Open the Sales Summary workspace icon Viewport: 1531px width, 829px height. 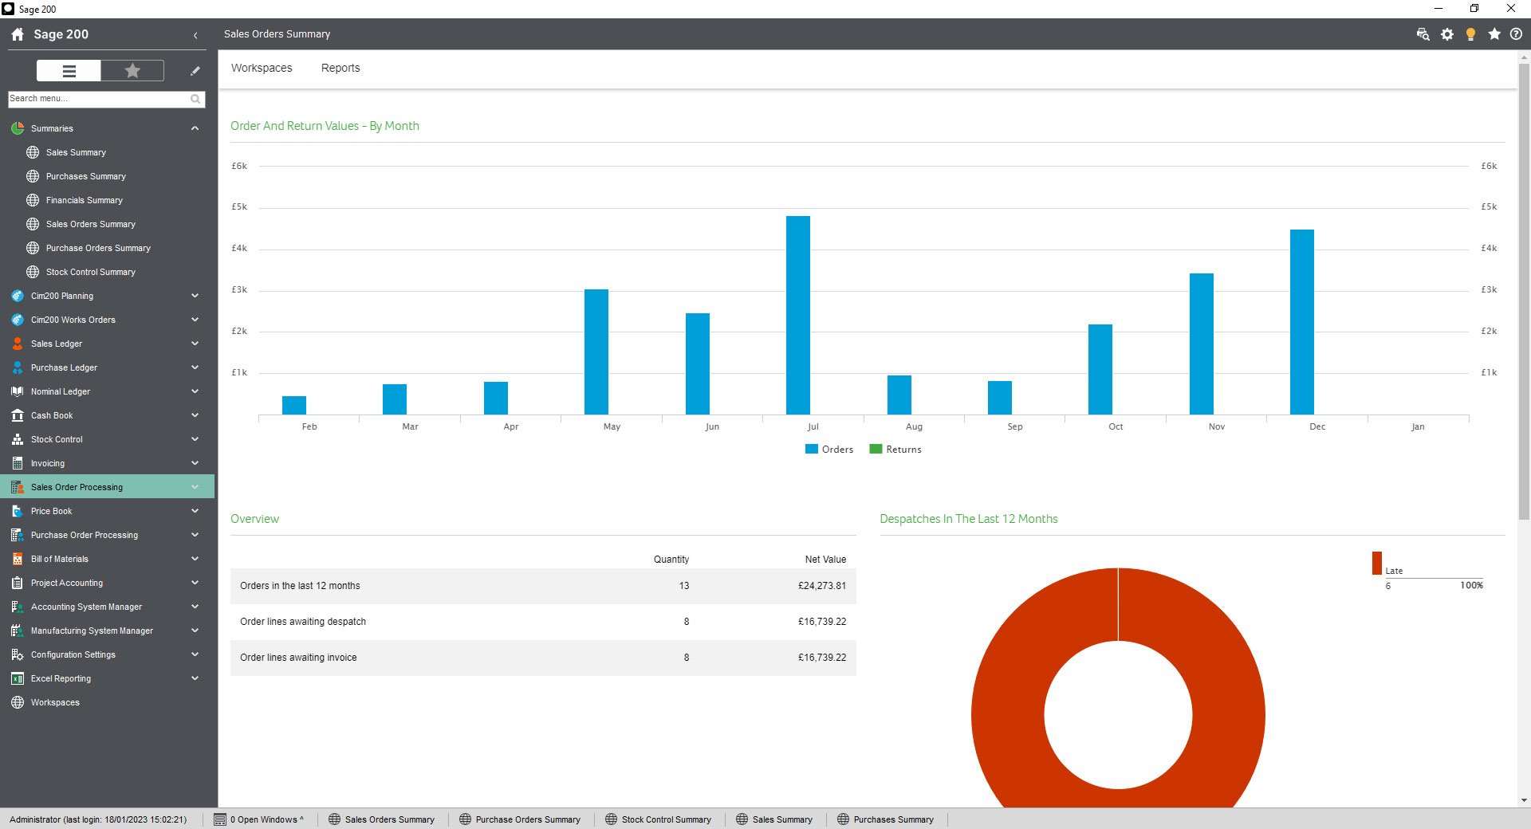(x=32, y=152)
